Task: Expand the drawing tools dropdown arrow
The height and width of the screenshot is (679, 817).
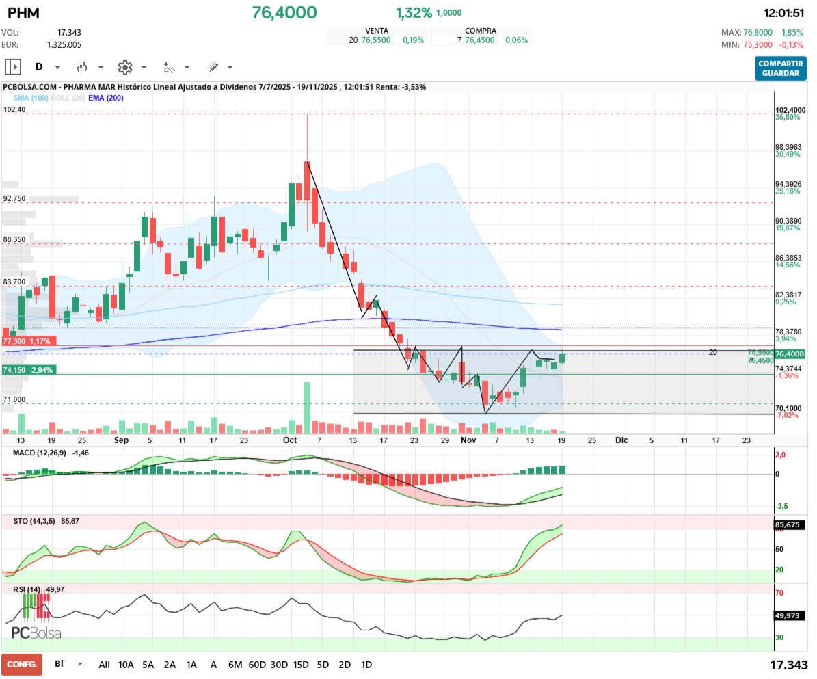Action: [x=230, y=68]
